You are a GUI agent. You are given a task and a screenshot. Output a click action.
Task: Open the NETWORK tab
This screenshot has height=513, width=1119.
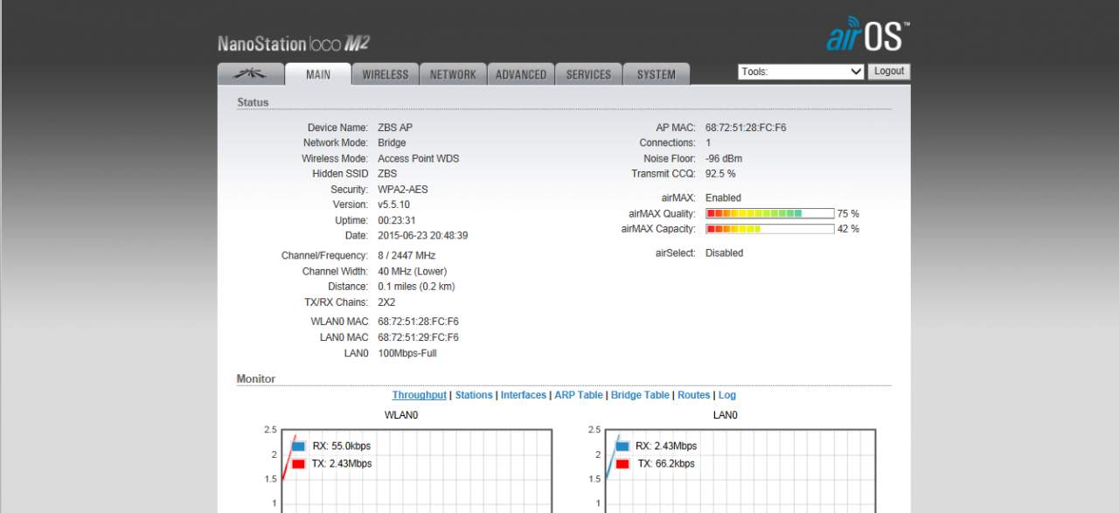453,74
